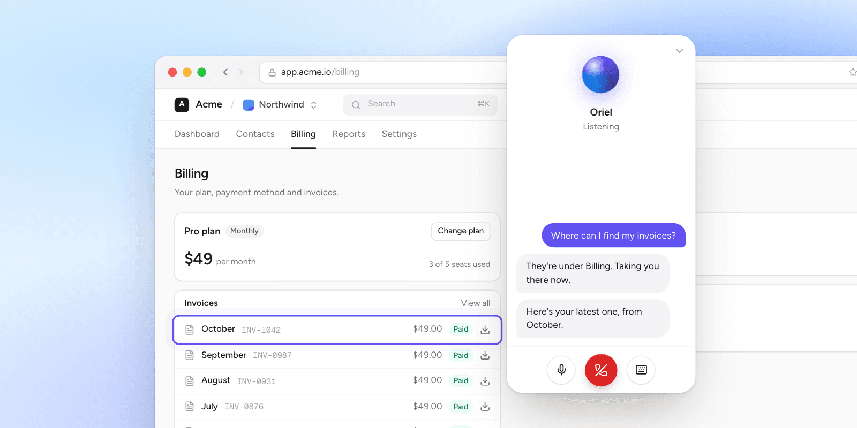Image resolution: width=857 pixels, height=428 pixels.
Task: Open the keyboard input button
Action: click(641, 370)
